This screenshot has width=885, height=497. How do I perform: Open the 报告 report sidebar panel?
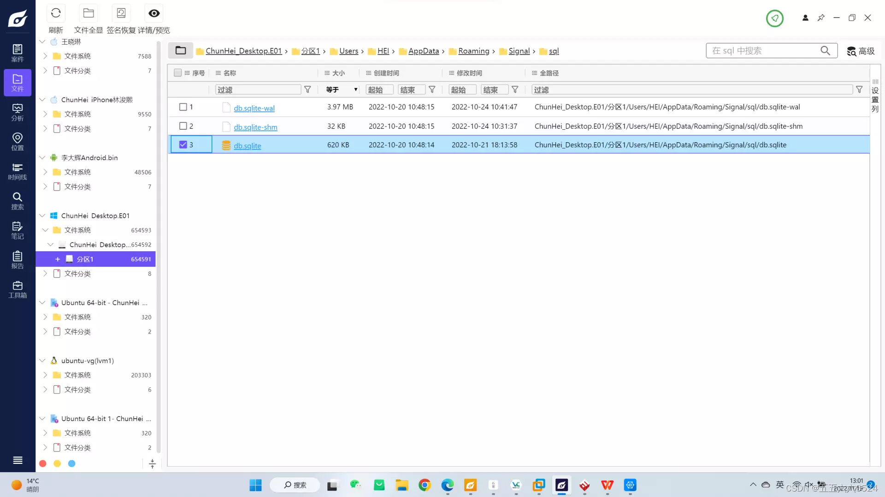pos(18,260)
